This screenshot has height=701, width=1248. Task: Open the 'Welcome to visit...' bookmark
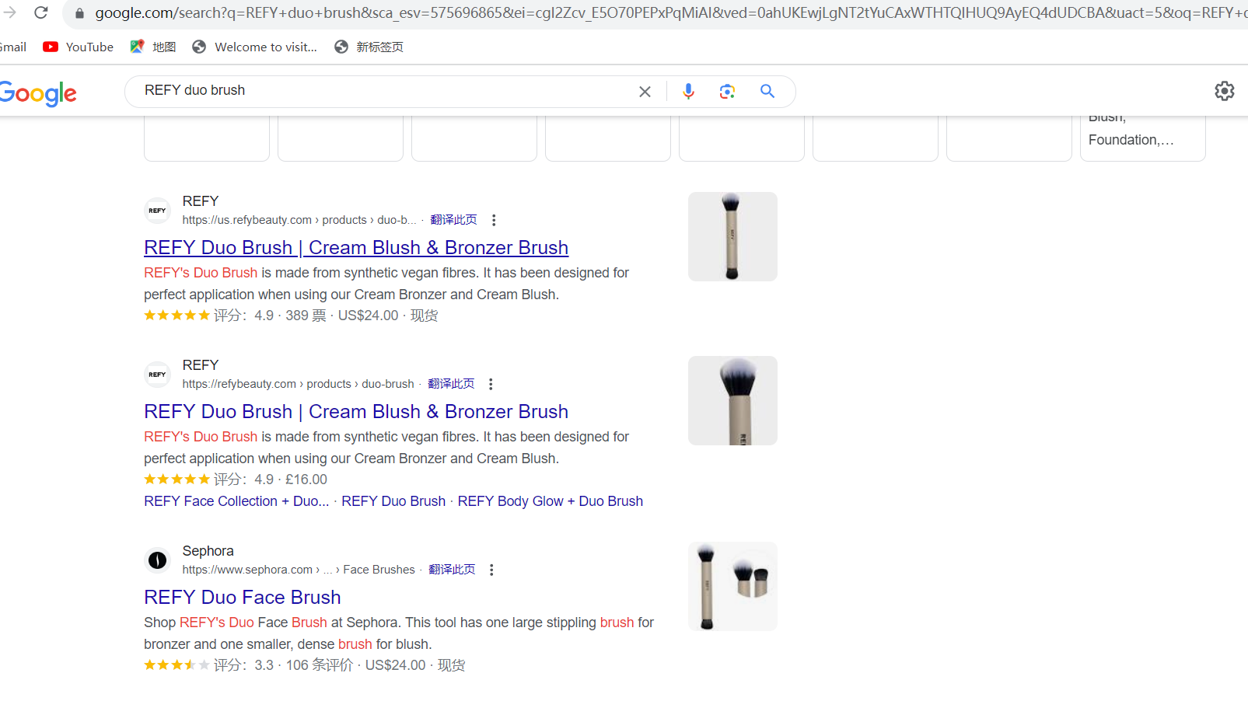pos(255,47)
